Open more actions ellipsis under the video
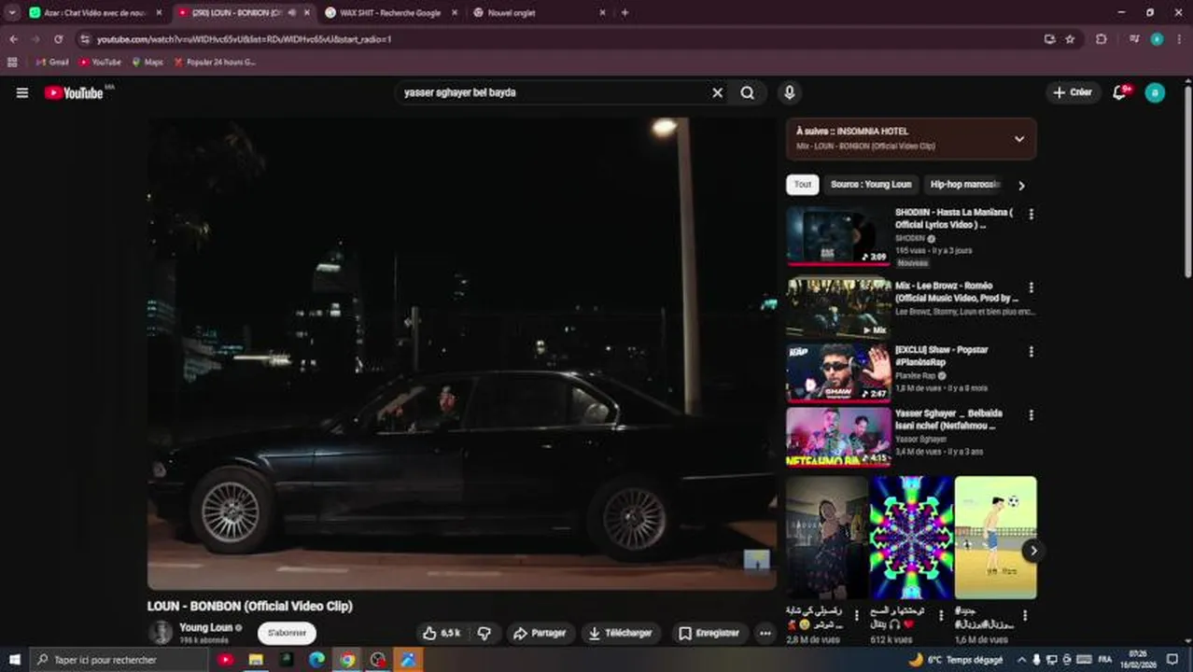 click(x=765, y=633)
